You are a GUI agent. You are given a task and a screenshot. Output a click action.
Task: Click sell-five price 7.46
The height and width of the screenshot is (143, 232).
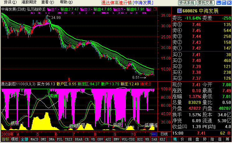[196, 25]
